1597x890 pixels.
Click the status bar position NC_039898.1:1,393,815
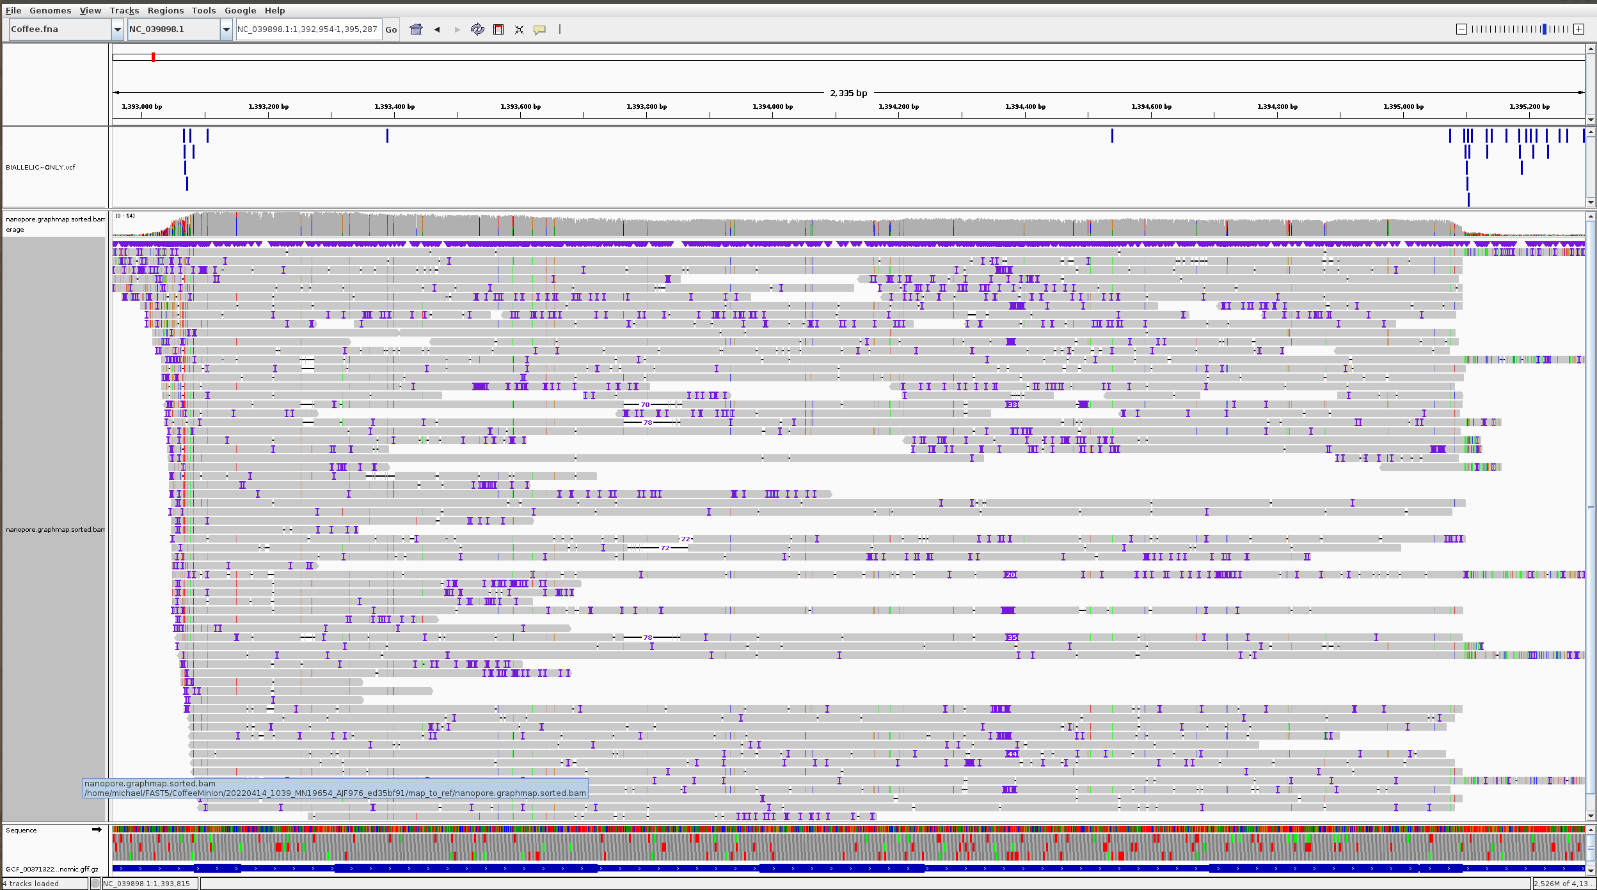(x=147, y=884)
